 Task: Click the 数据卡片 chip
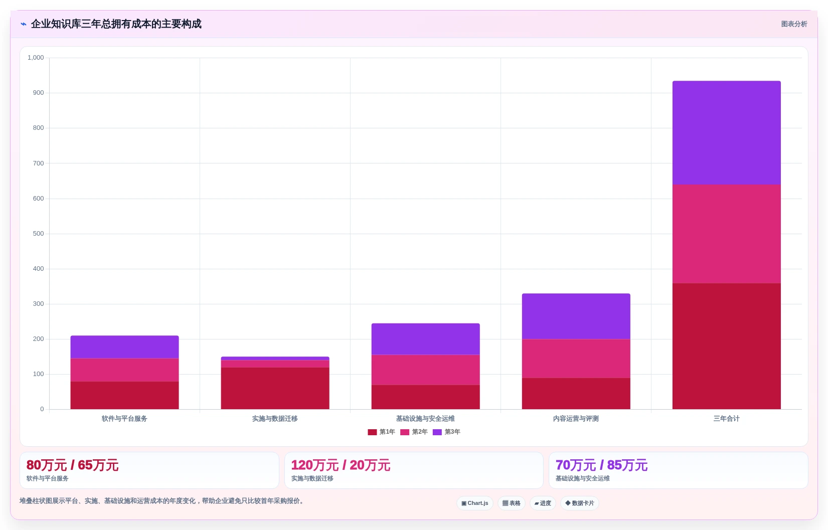(580, 503)
